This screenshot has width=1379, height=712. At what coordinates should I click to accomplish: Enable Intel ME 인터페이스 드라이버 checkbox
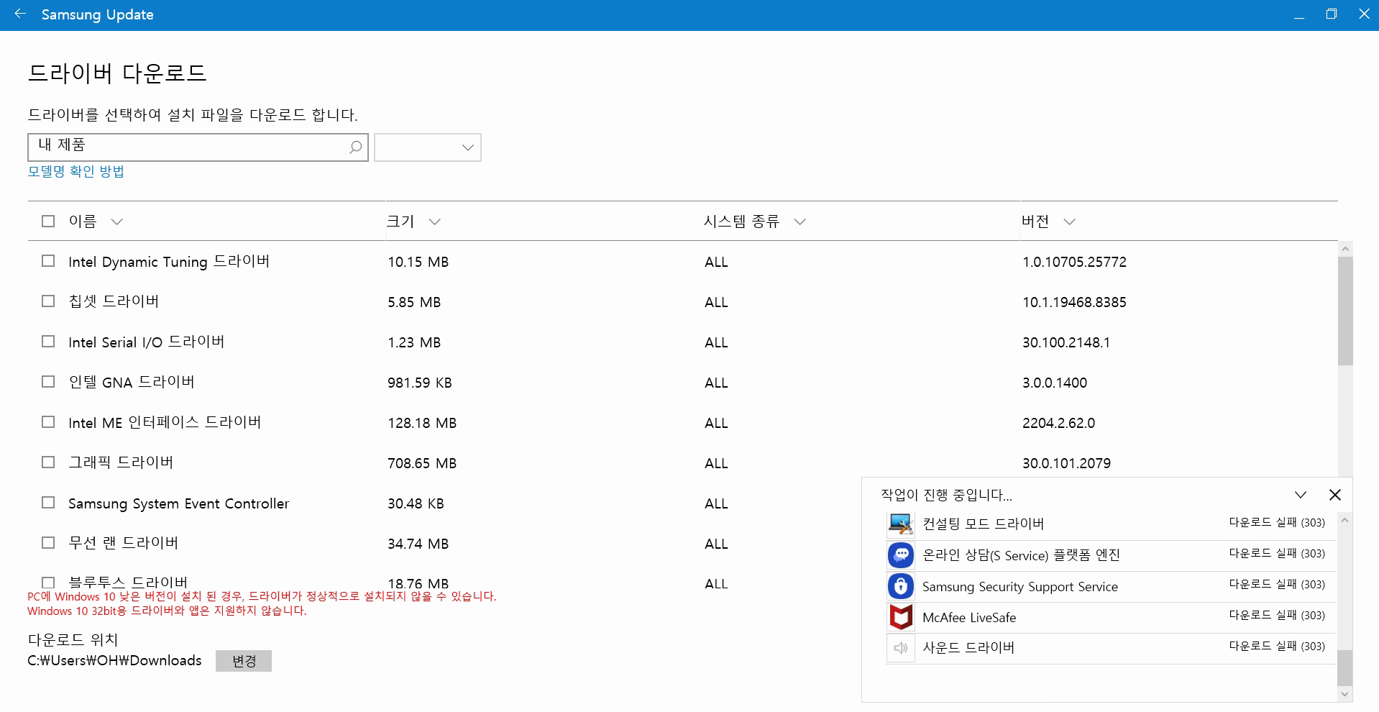[x=48, y=422]
